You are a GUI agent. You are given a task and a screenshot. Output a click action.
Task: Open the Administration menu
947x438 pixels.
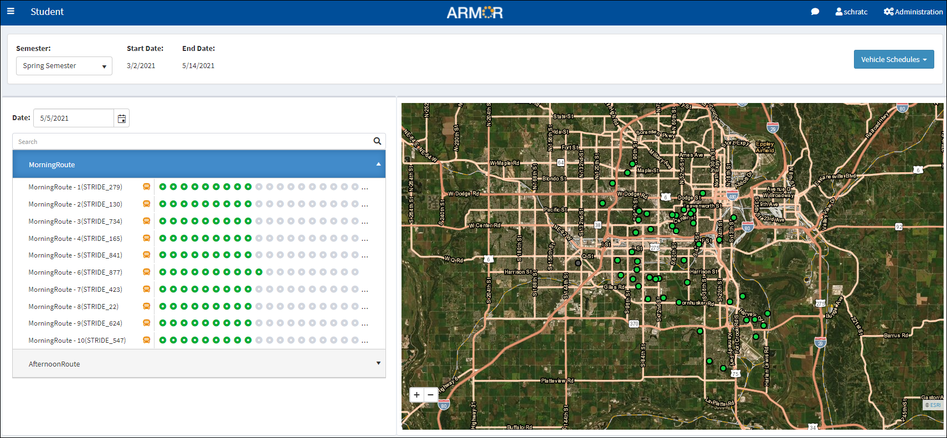[x=913, y=12]
